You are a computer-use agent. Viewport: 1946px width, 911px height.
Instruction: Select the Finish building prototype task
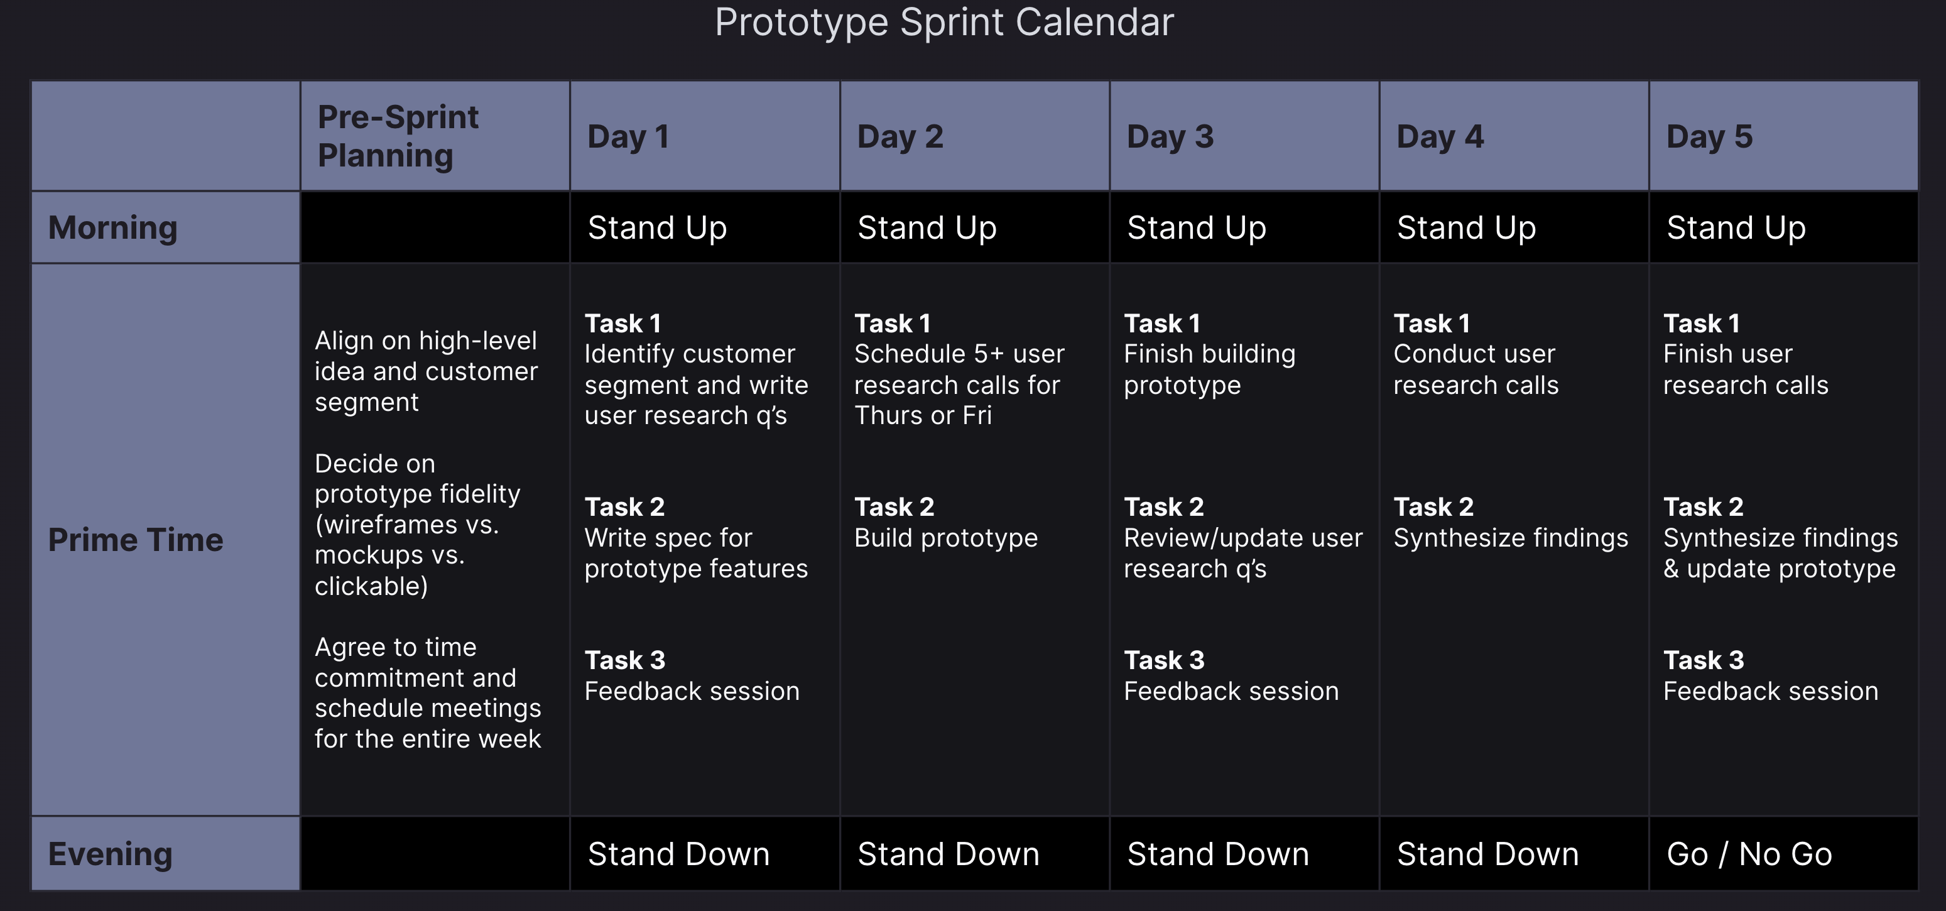(1209, 369)
